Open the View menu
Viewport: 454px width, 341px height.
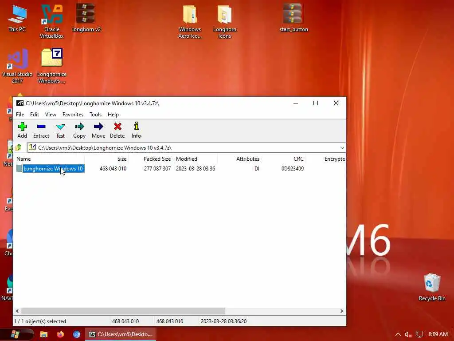[51, 115]
